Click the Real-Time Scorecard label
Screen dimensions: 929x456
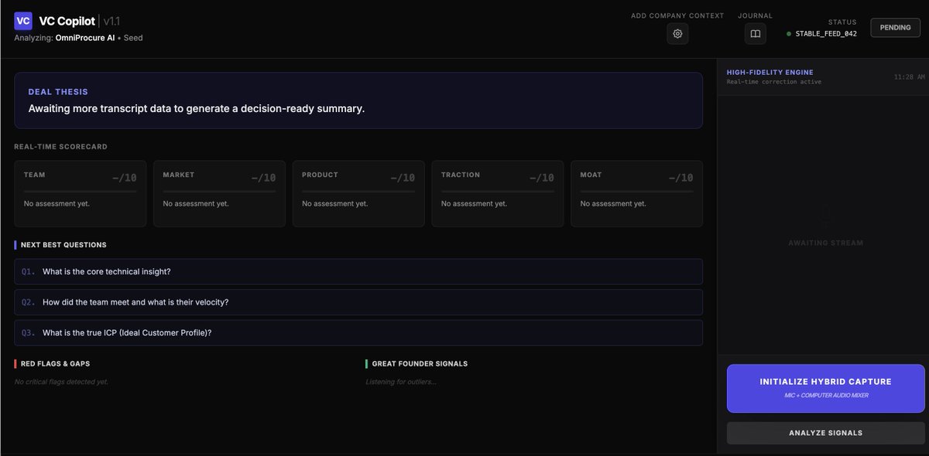[60, 147]
